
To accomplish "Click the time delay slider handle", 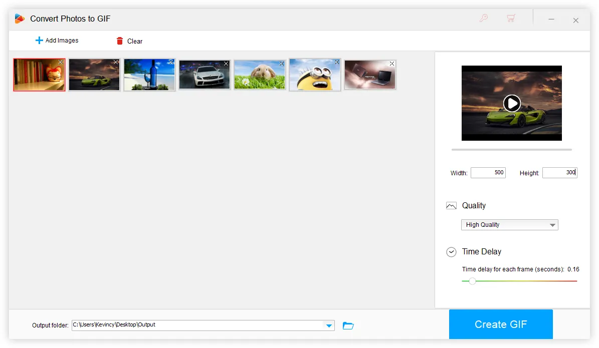I will (472, 281).
